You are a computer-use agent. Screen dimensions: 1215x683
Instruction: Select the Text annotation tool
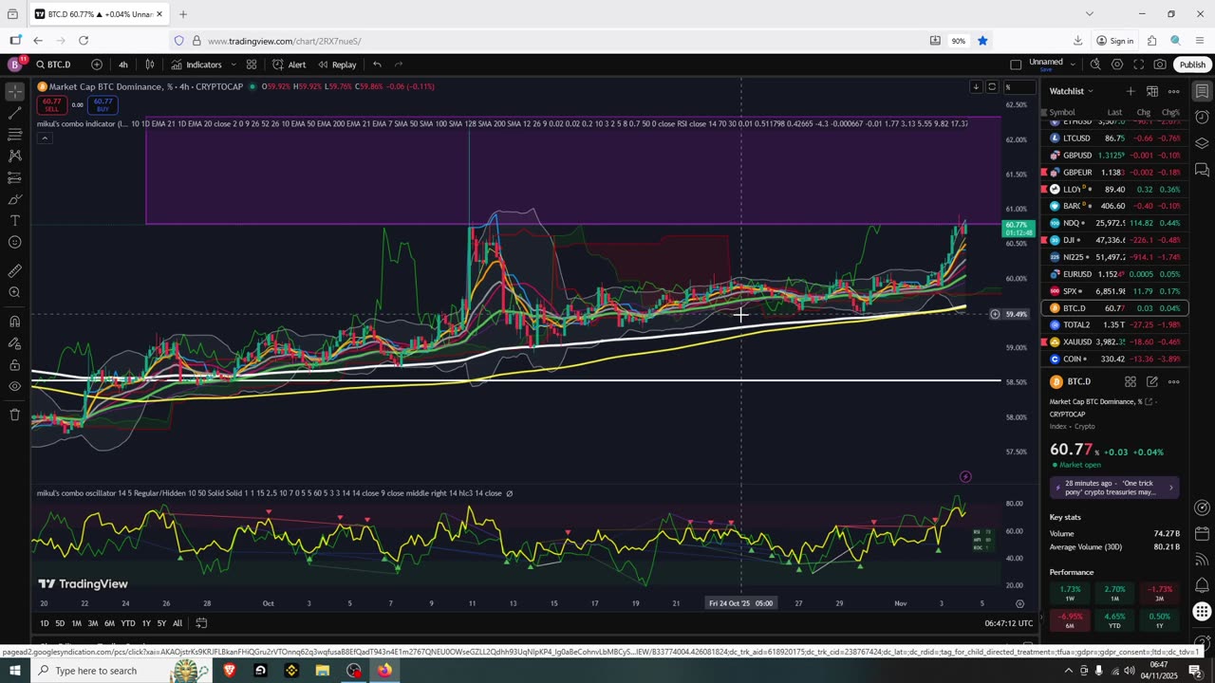coord(15,220)
